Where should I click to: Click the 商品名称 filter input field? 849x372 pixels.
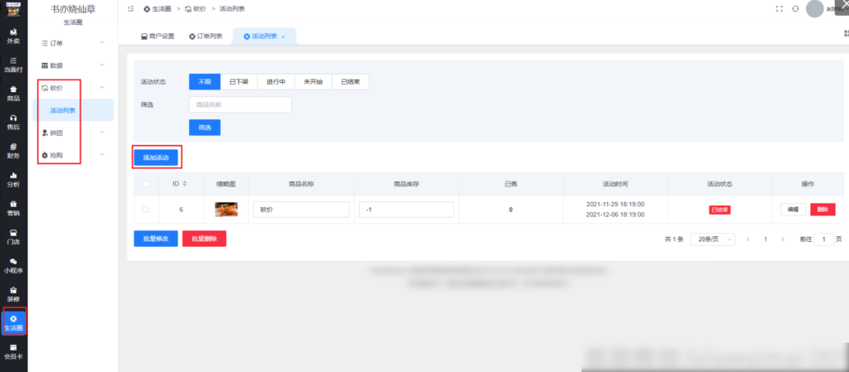click(240, 104)
